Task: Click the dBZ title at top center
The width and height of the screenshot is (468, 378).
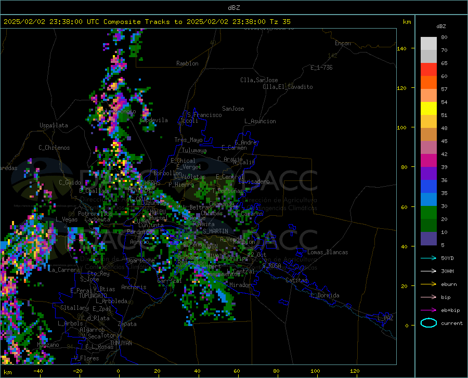Action: [x=233, y=8]
